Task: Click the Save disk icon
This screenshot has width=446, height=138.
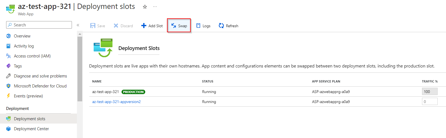Action: point(93,26)
